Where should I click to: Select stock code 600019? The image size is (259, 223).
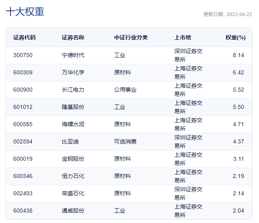[23, 159]
